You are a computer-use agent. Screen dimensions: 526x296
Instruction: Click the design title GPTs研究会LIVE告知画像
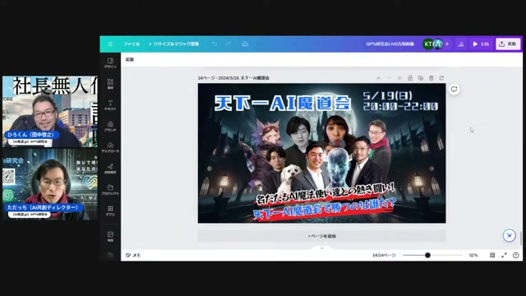[x=390, y=44]
